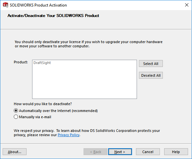The height and width of the screenshot is (159, 192).
Task: Click the 'Manually via e-mail' label text
Action: pos(35,117)
